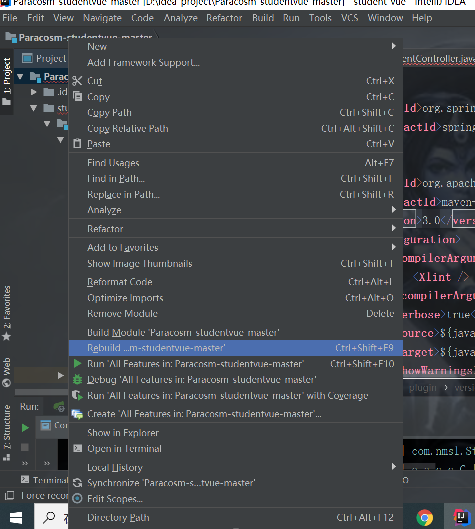Click the Paste clipboard icon
The image size is (475, 529).
[77, 144]
